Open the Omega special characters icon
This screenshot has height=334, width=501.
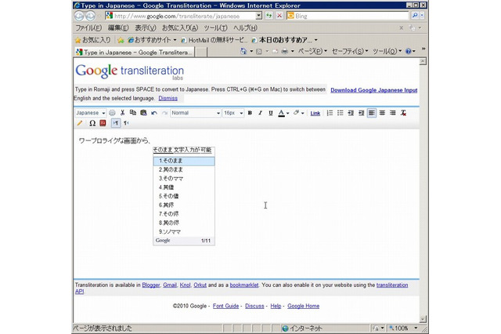click(x=92, y=123)
